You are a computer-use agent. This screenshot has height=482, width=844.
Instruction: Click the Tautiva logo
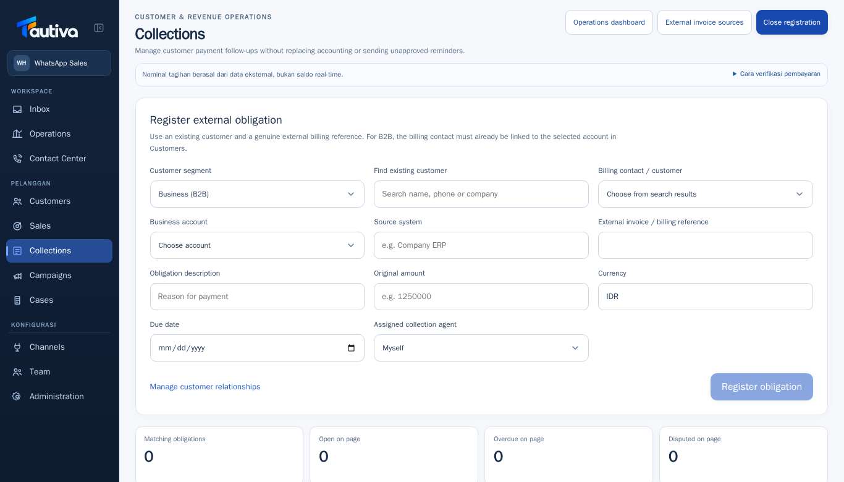[x=47, y=28]
